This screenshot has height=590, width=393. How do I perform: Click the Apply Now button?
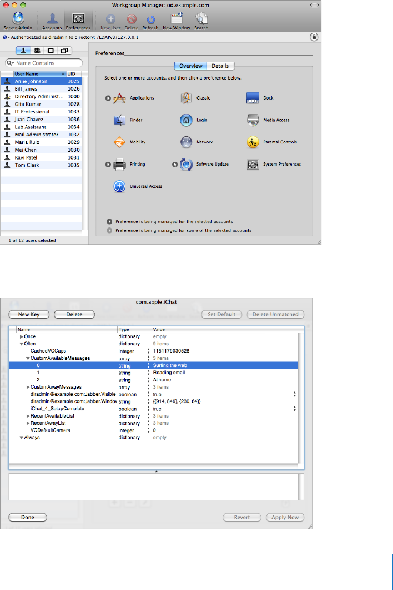(x=285, y=517)
